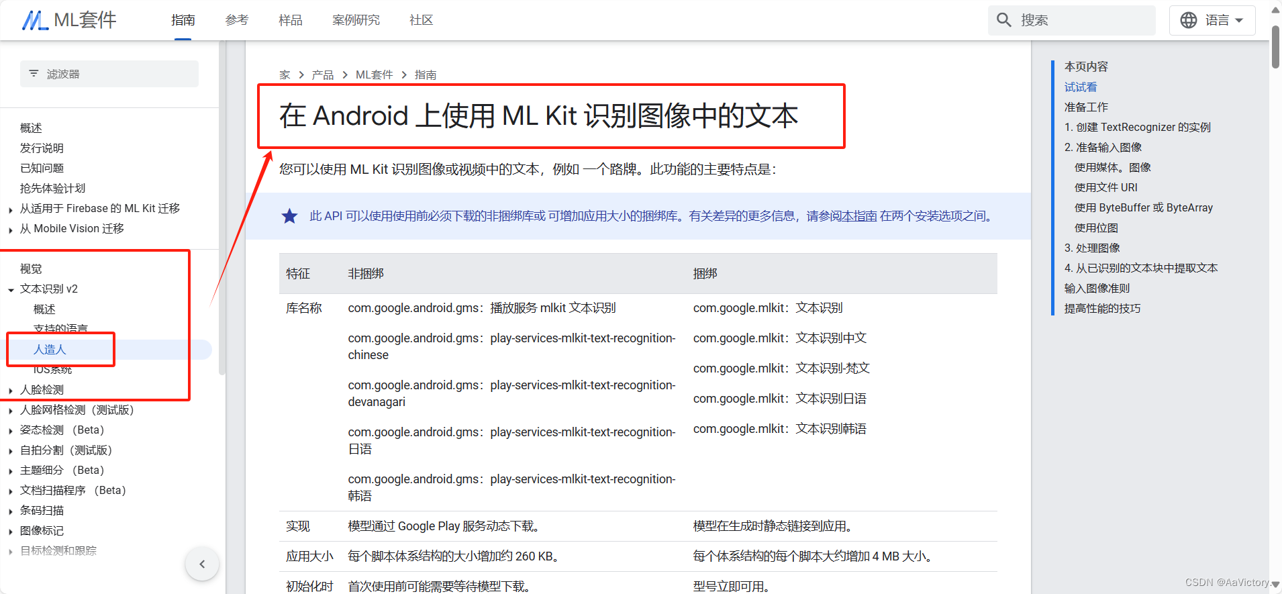Click the globe language icon

tap(1189, 20)
